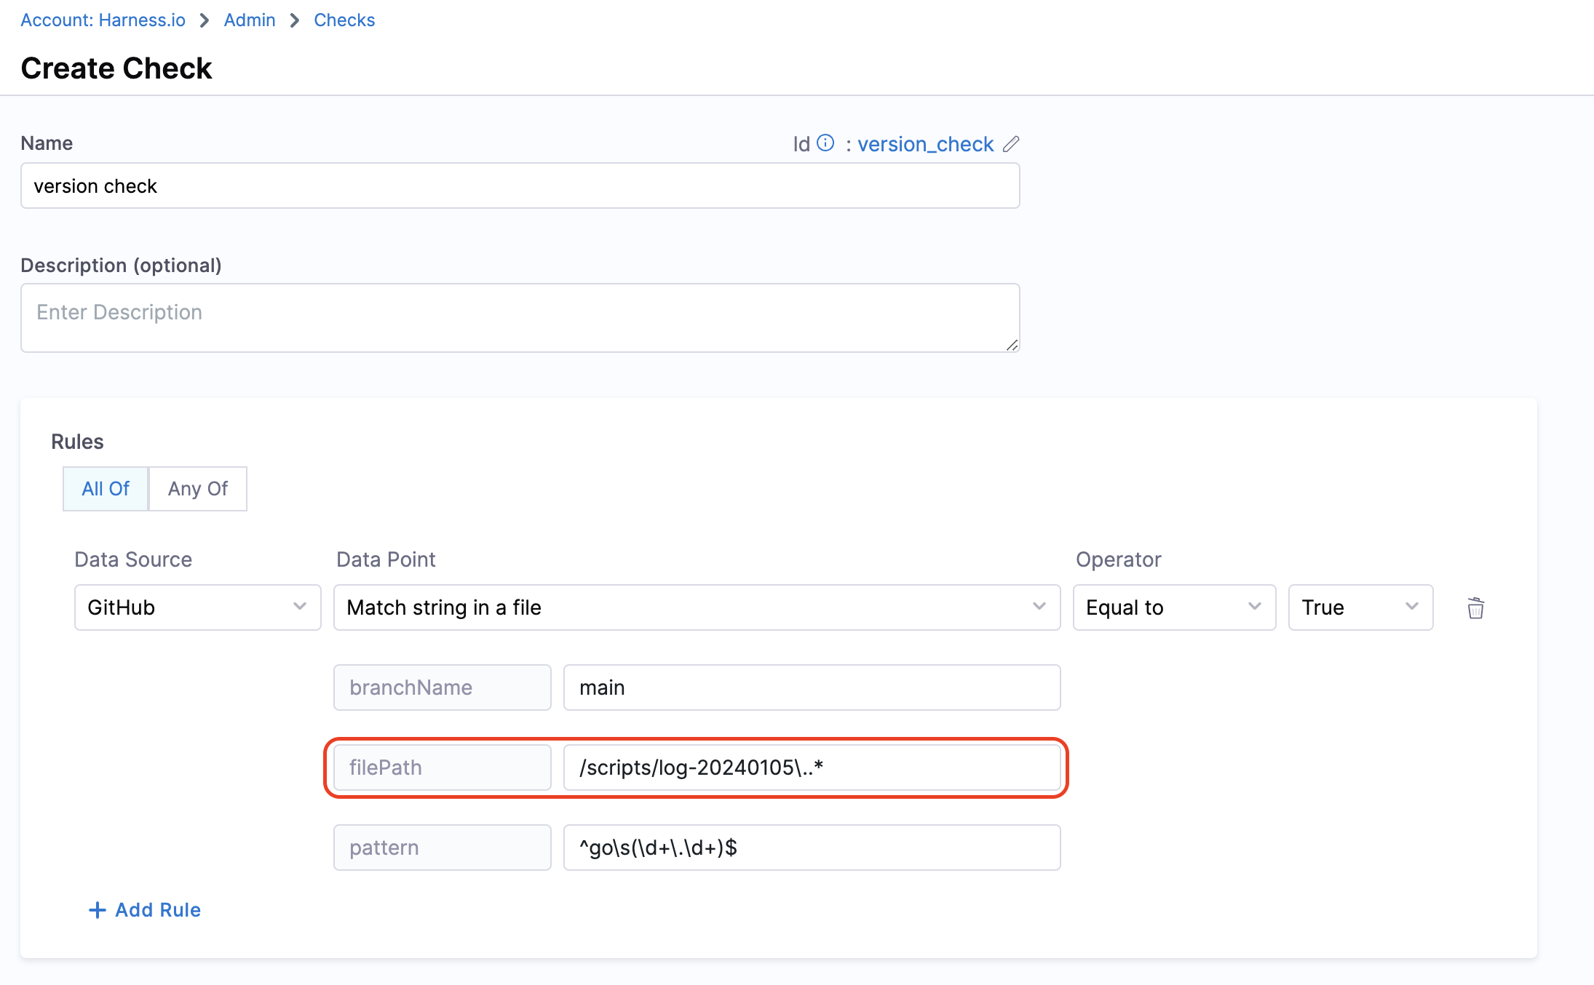This screenshot has height=985, width=1594.
Task: Click the plus icon beside Add Rule
Action: [97, 909]
